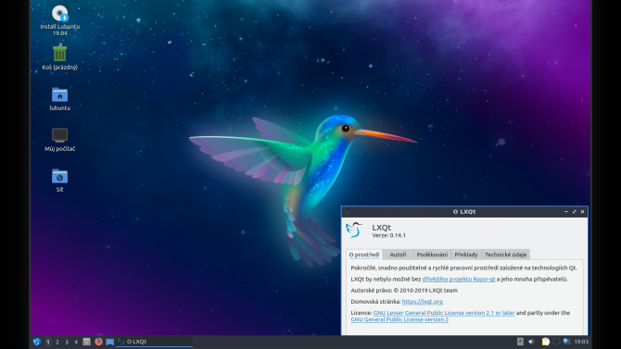Open the https://lxqt.org homepage link
Screen dimensions: 621x349
422,302
